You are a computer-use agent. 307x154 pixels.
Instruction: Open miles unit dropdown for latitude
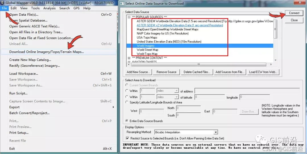click(x=177, y=97)
